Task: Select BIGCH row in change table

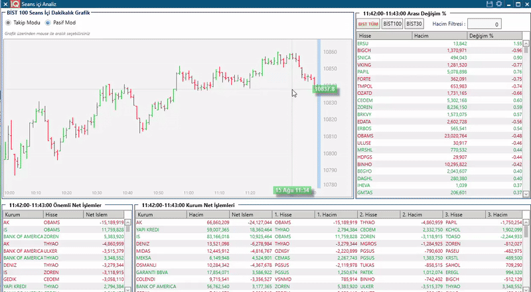Action: pos(439,50)
